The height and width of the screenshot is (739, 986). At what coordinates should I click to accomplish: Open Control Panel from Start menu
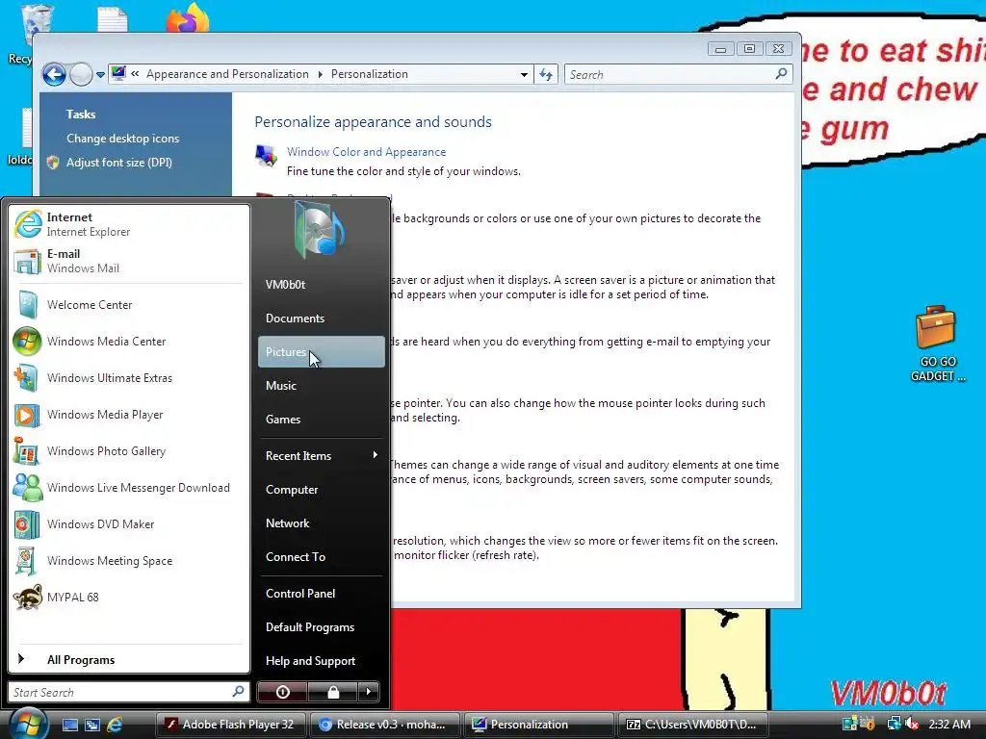[x=321, y=593]
